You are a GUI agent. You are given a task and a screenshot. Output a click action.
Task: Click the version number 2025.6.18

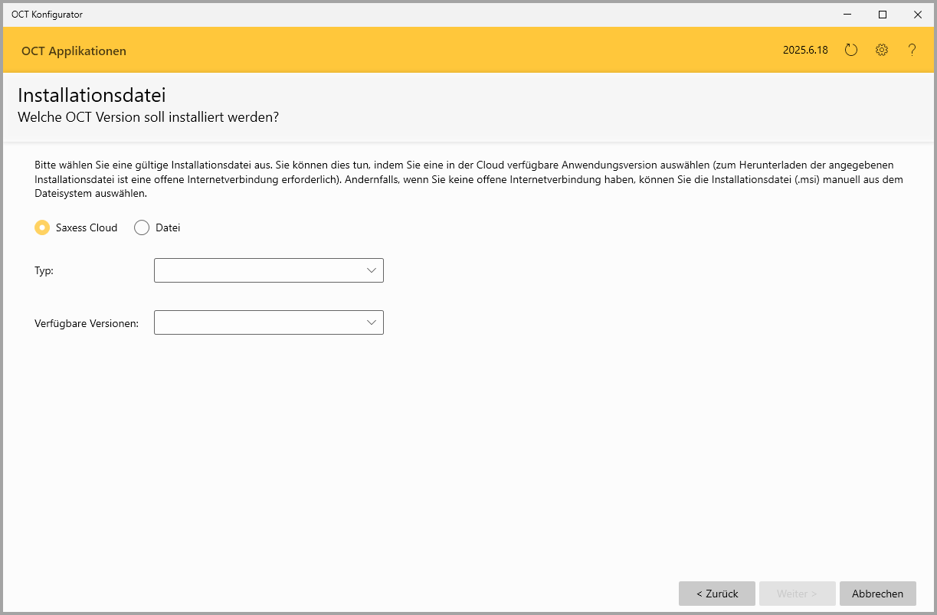[805, 51]
